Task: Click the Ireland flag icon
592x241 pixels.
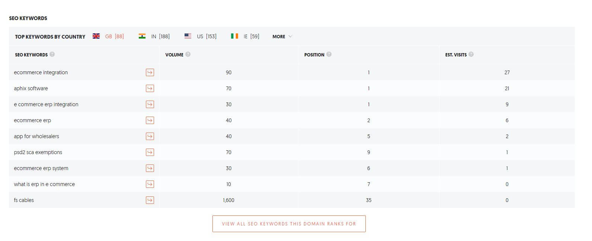Action: [234, 36]
